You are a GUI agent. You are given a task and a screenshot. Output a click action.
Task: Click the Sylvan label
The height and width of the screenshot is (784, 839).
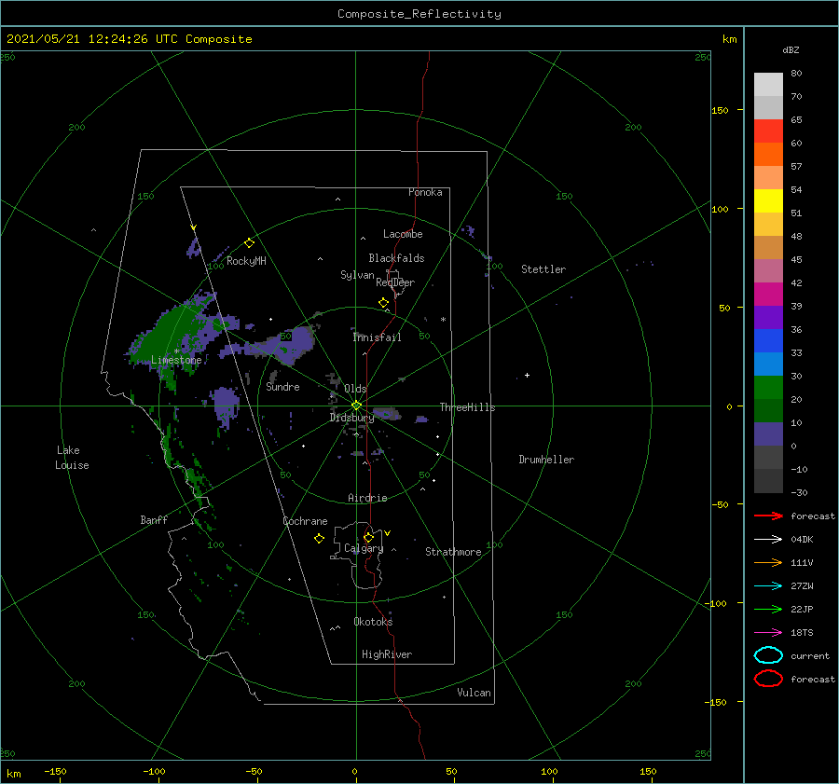357,275
